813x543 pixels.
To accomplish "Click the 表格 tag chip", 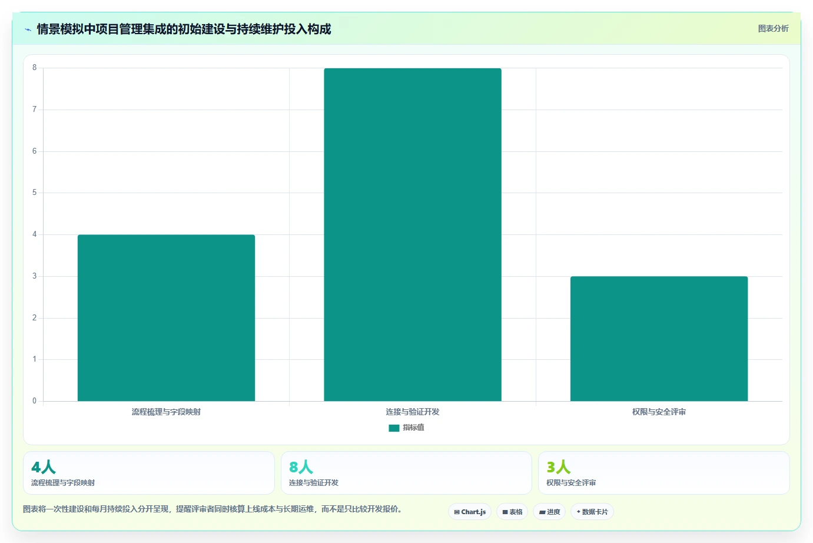I will pyautogui.click(x=512, y=512).
